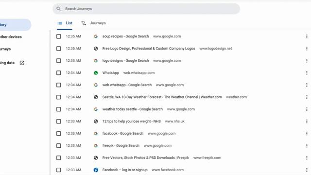The image size is (311, 175).
Task: Tick checkbox for freepik Google Search entry
Action: 58,146
